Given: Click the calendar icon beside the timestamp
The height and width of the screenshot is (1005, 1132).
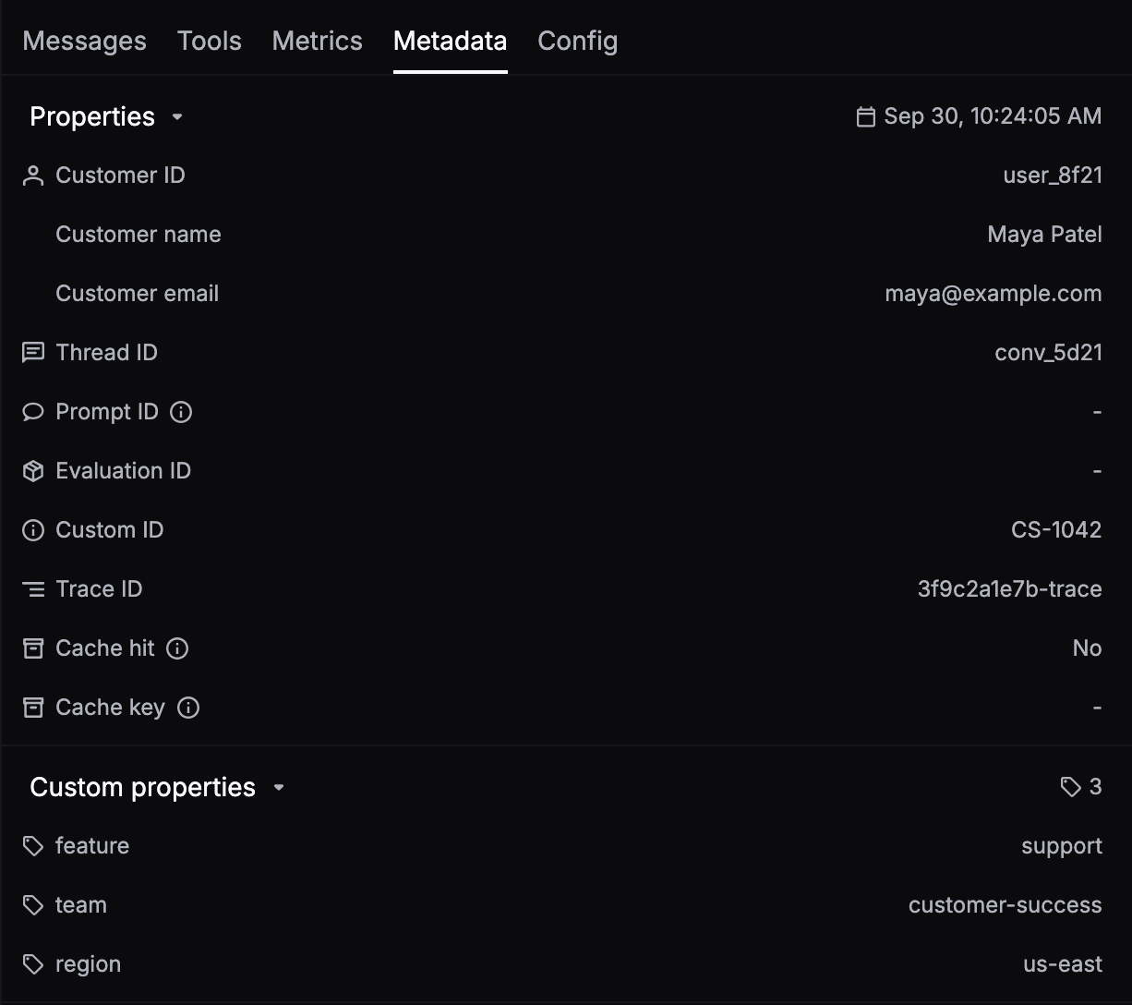Looking at the screenshot, I should tap(865, 116).
